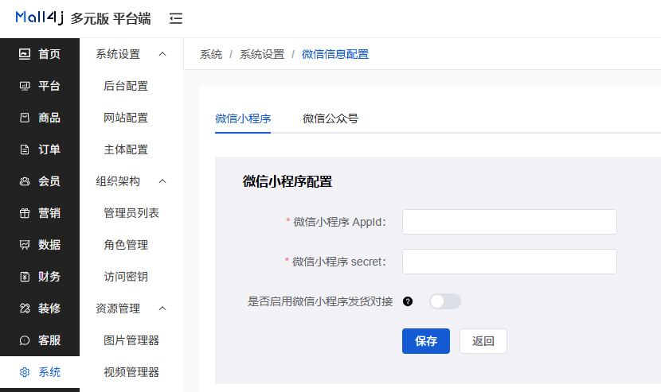This screenshot has height=392, width=661.
Task: Click 微信信息配置 in the breadcrumb
Action: point(335,54)
